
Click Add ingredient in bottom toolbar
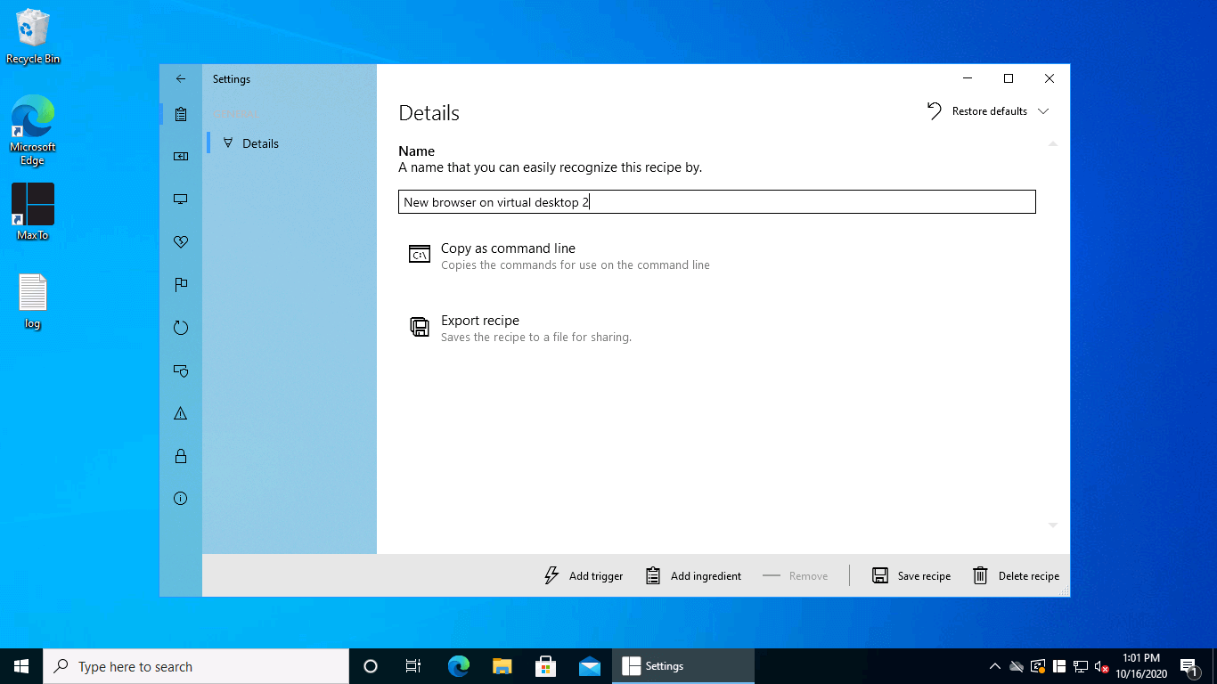pyautogui.click(x=693, y=576)
